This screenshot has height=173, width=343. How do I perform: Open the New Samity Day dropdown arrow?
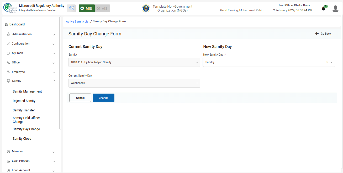tap(332, 62)
